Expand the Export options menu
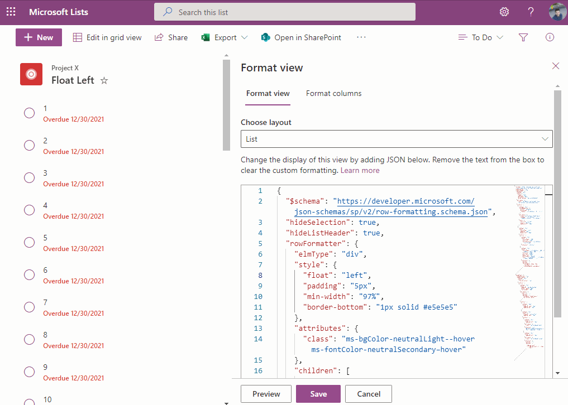568x405 pixels. click(x=225, y=37)
